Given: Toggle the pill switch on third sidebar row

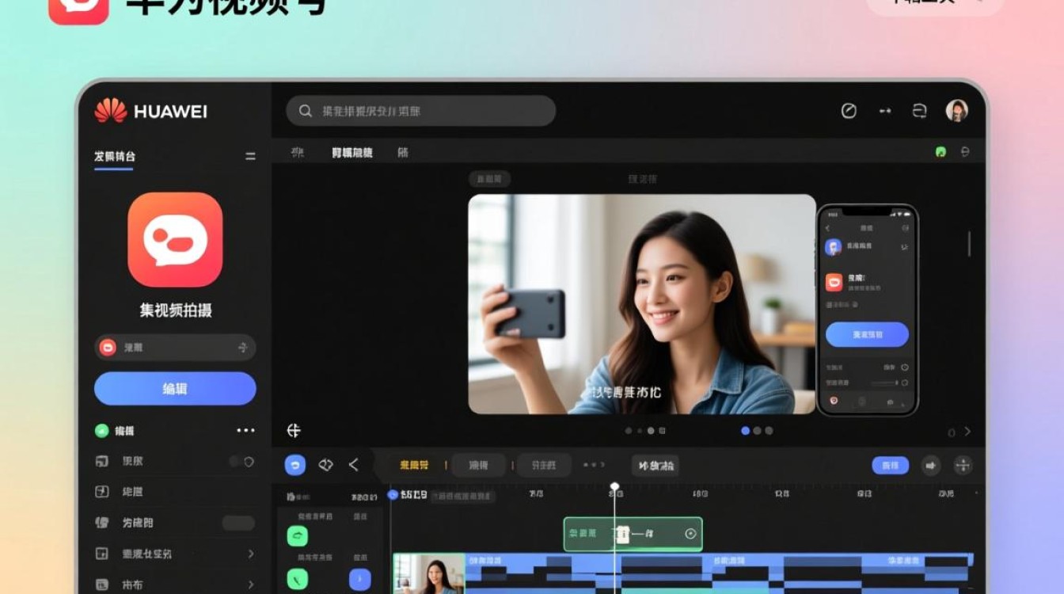Looking at the screenshot, I should click(x=238, y=523).
